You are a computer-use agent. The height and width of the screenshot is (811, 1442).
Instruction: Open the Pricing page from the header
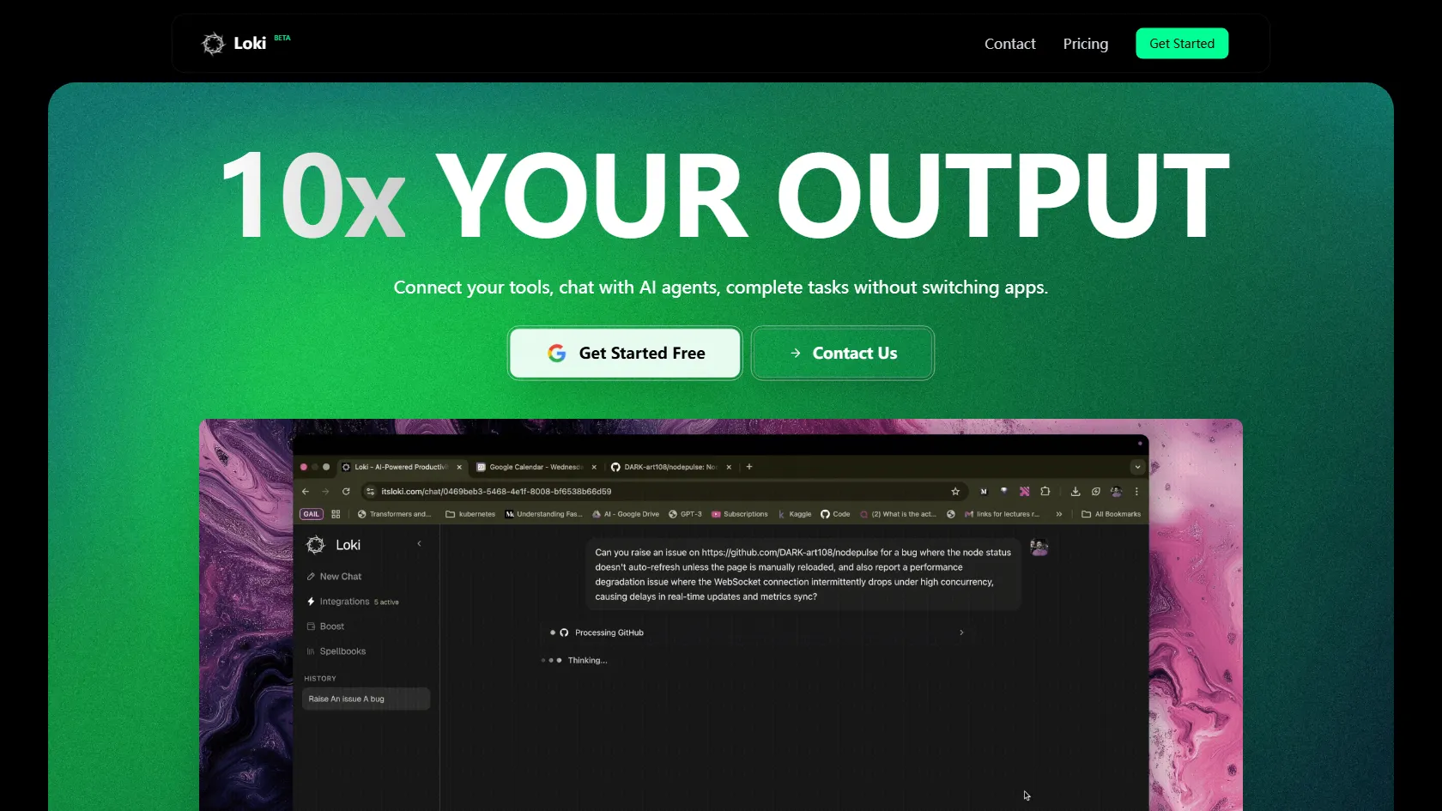[1085, 44]
